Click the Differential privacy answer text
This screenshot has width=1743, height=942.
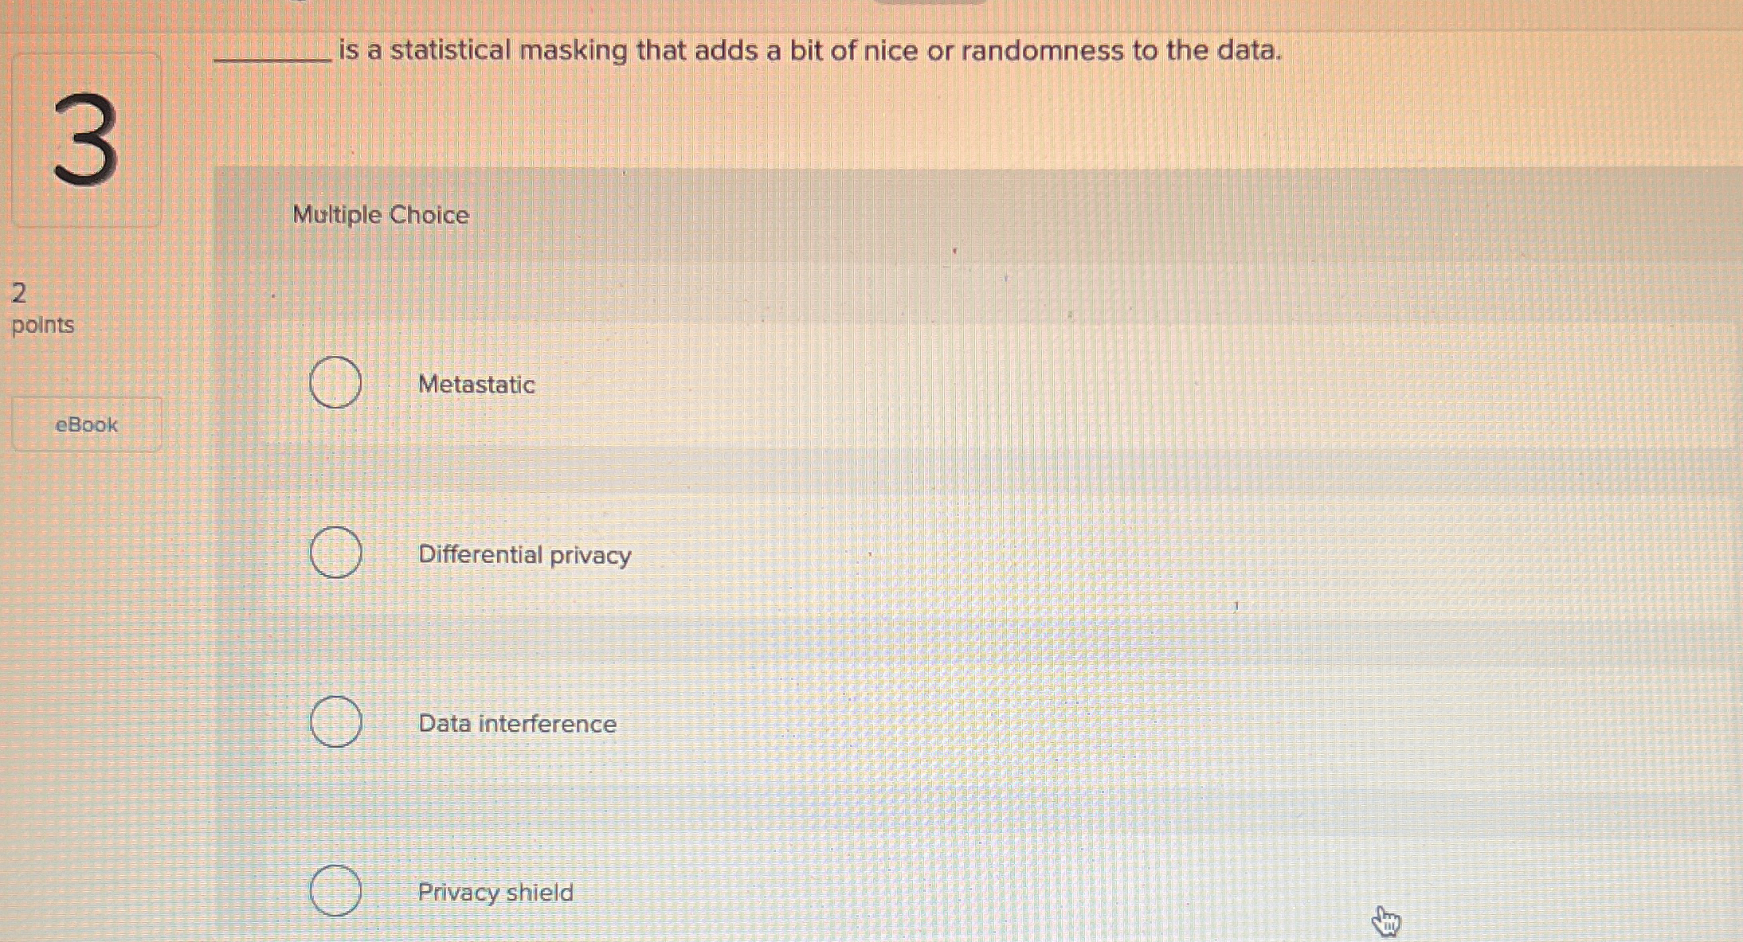(x=524, y=555)
